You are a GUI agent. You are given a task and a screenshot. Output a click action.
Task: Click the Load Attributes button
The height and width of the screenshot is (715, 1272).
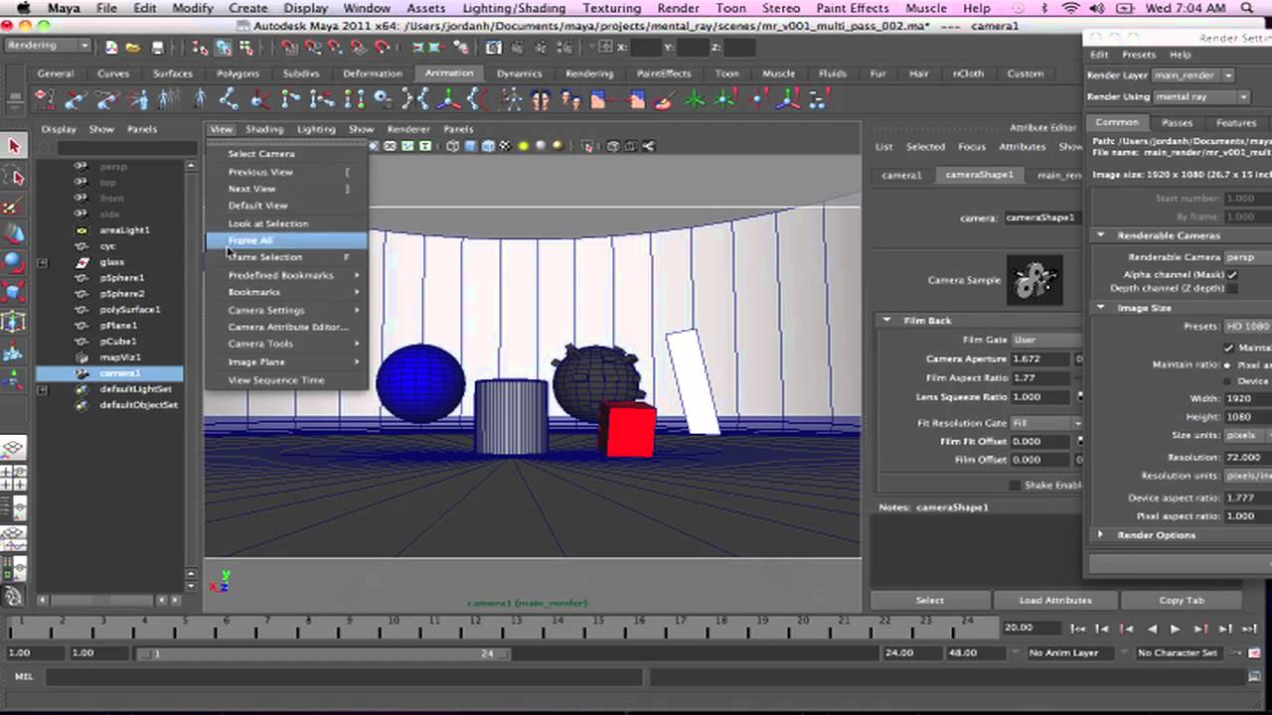[x=1055, y=600]
